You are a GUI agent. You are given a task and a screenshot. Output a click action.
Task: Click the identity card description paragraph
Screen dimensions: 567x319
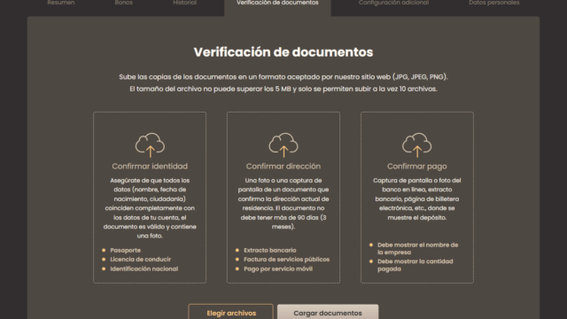(x=150, y=208)
